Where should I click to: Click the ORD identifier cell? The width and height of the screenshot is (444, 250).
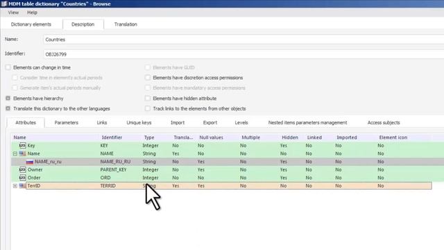point(105,178)
